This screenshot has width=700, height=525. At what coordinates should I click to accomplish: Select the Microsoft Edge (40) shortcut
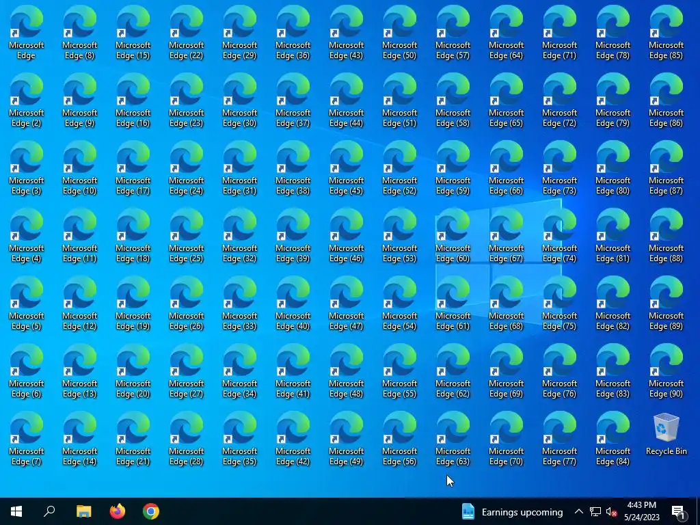pos(293,304)
